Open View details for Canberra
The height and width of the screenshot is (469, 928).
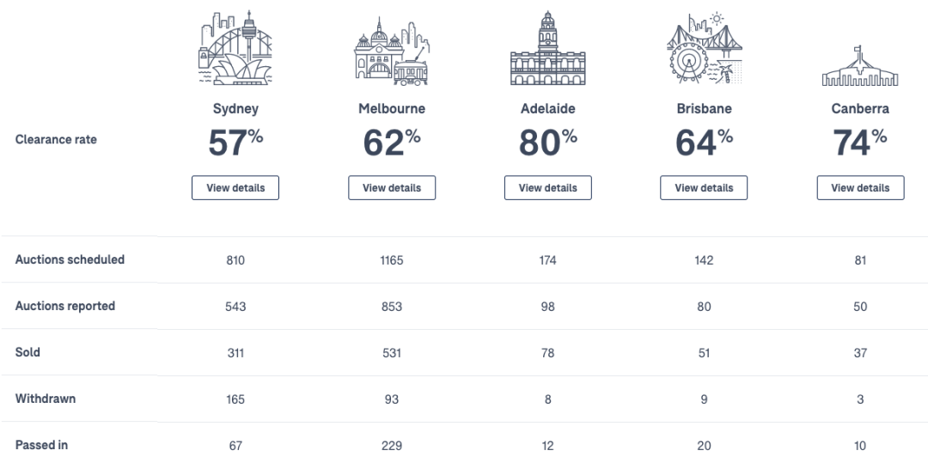pyautogui.click(x=860, y=187)
